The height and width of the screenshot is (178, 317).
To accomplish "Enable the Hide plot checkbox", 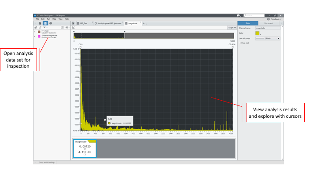I will click(240, 43).
